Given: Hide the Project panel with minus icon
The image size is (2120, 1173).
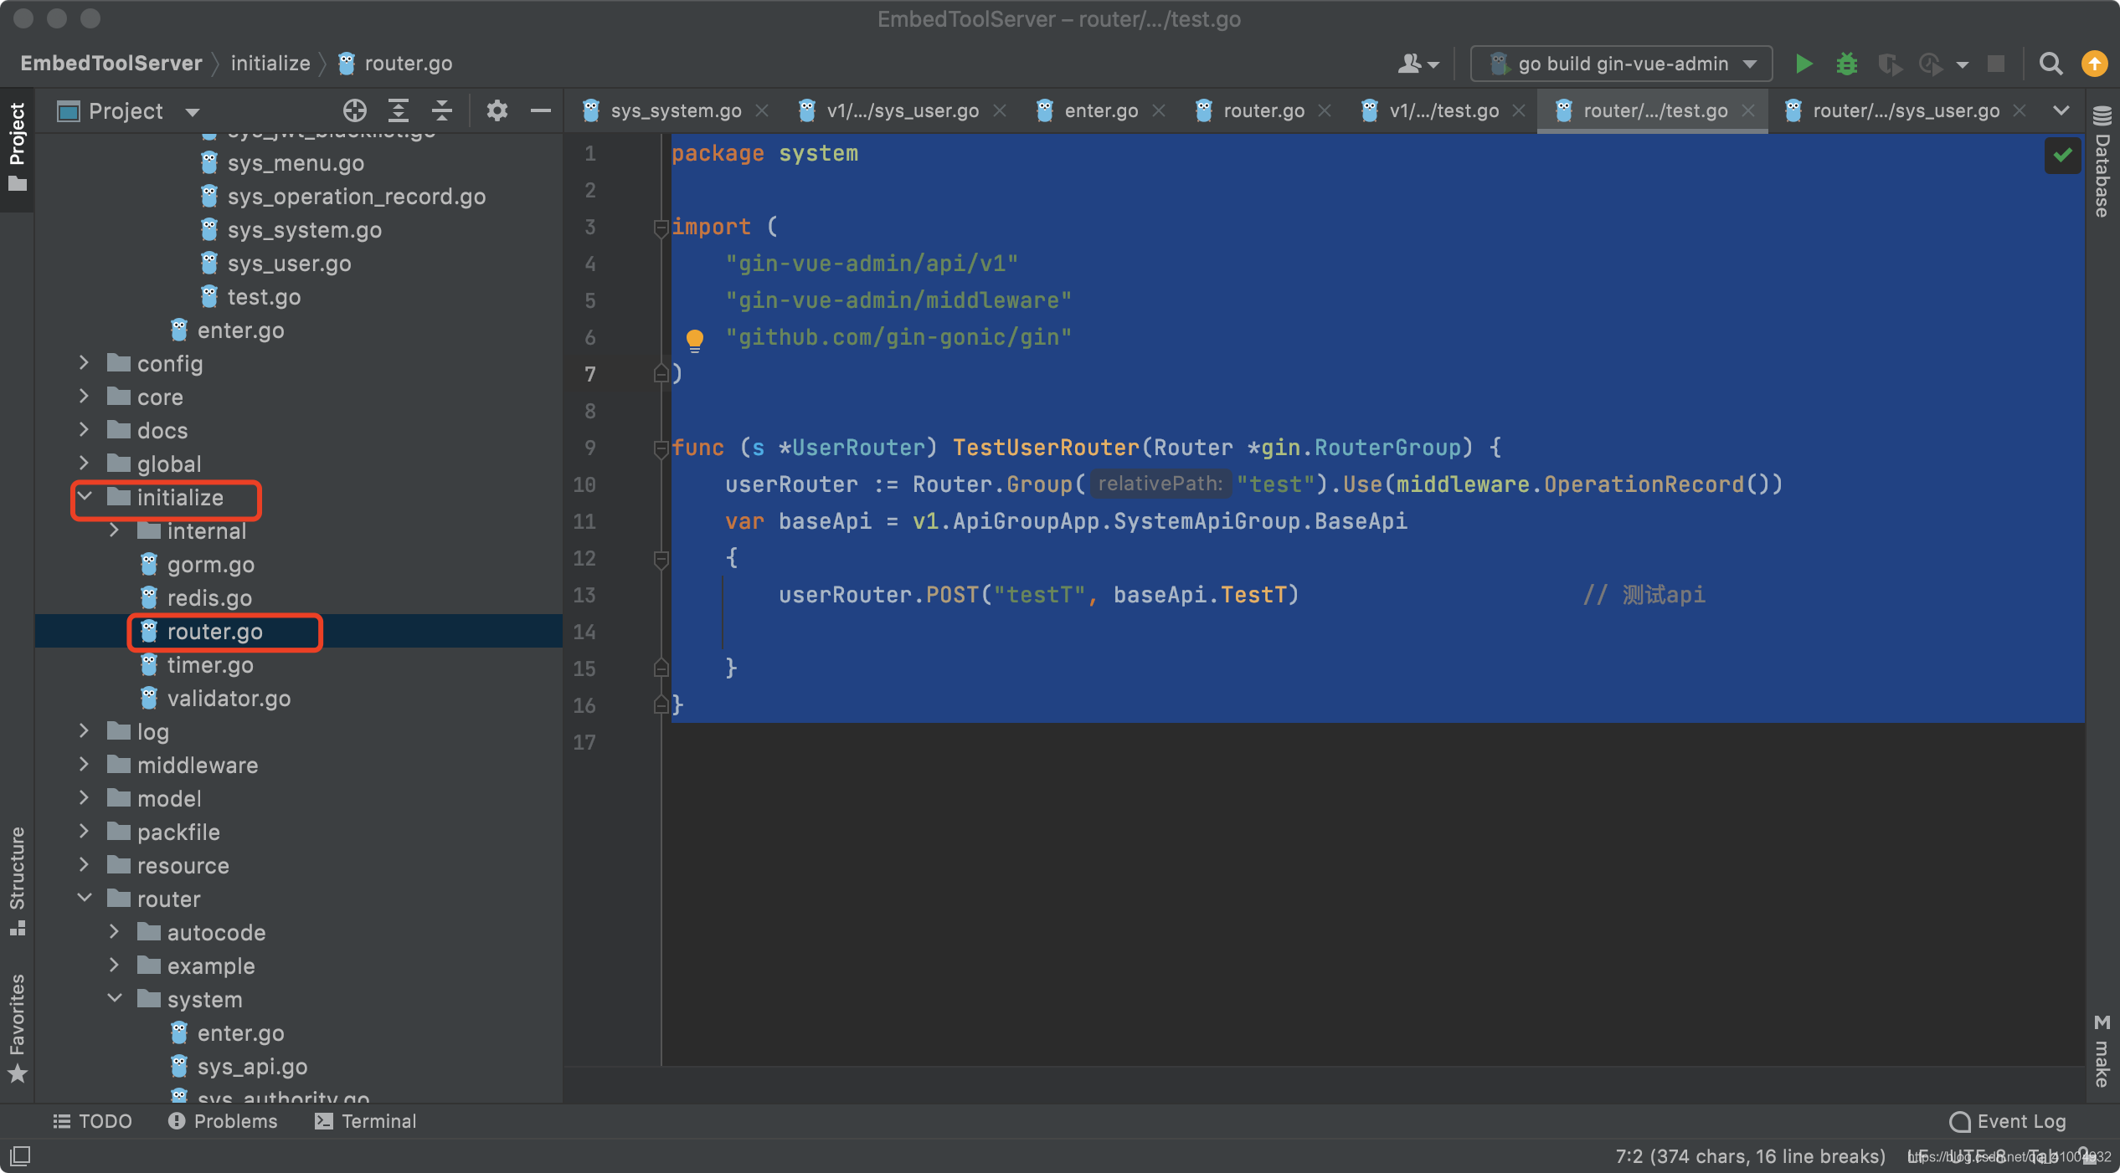Looking at the screenshot, I should (x=541, y=110).
